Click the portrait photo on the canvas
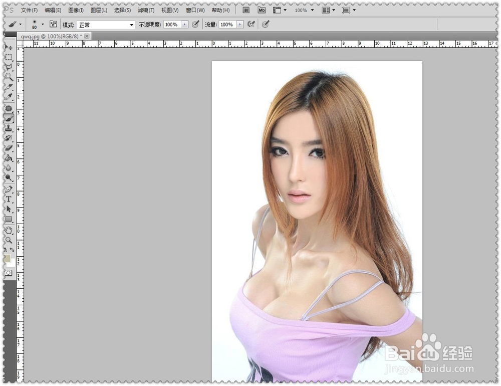The image size is (501, 386). click(x=317, y=221)
